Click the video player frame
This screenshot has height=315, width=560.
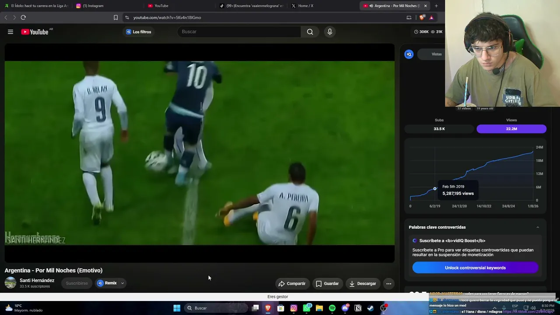199,153
